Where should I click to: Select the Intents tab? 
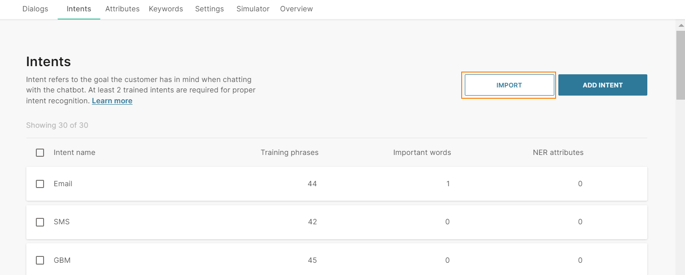(79, 9)
